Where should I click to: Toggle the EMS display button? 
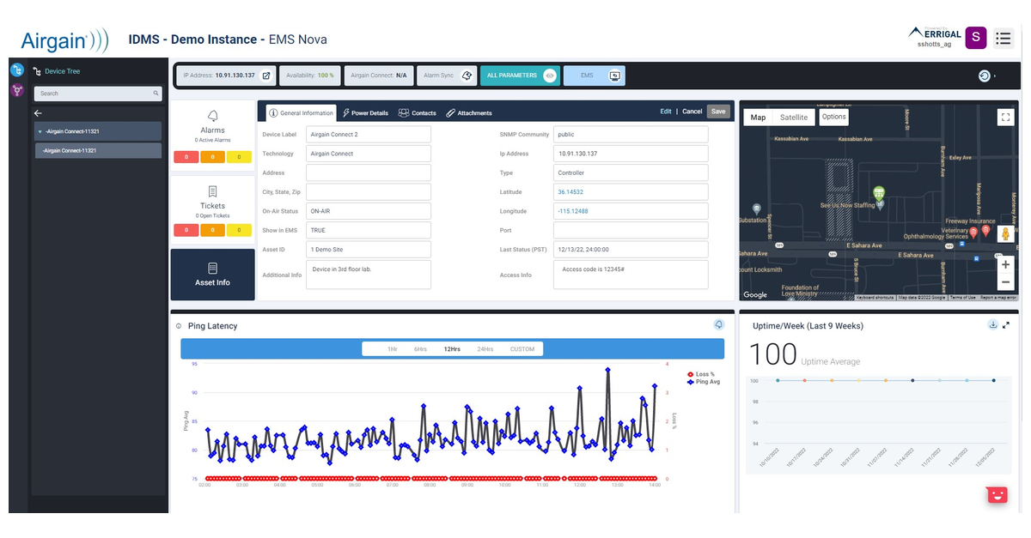pyautogui.click(x=613, y=75)
